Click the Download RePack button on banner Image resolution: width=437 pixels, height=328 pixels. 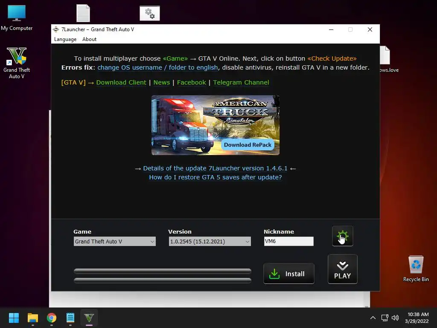point(248,145)
